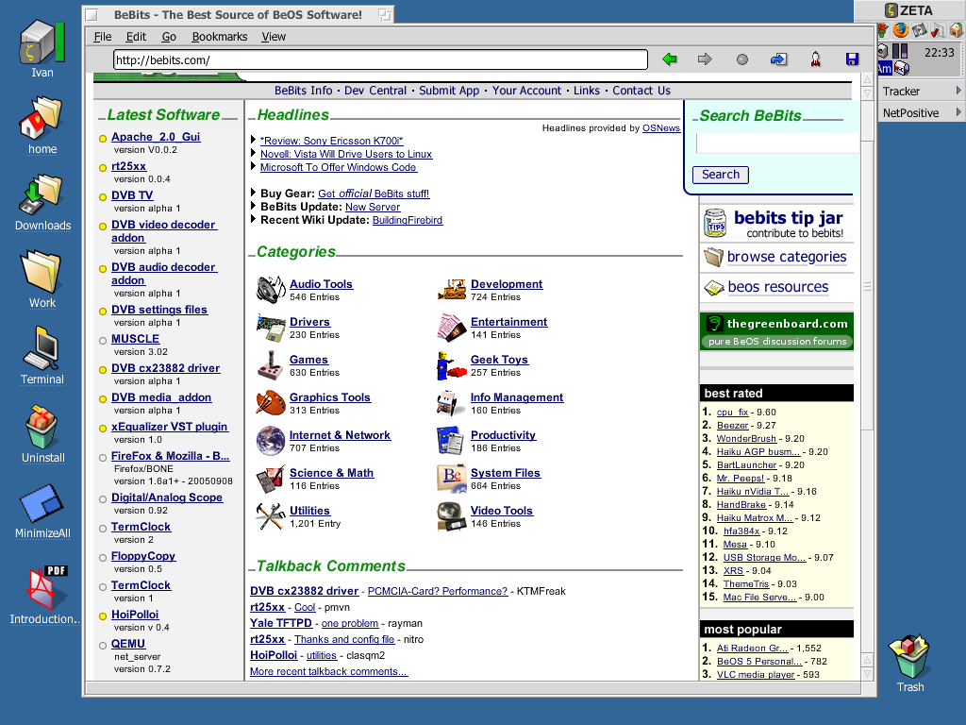Open thegreenboard.com banner
The width and height of the screenshot is (966, 725).
[x=776, y=331]
